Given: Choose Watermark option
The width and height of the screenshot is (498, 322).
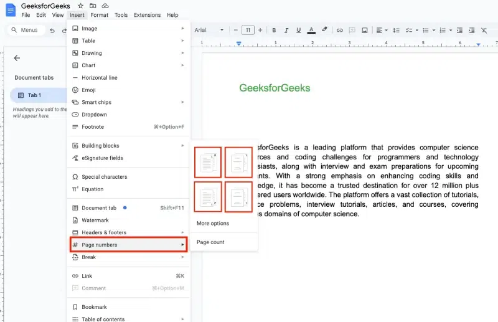Looking at the screenshot, I should pos(128,220).
